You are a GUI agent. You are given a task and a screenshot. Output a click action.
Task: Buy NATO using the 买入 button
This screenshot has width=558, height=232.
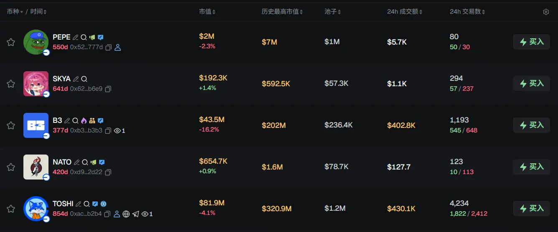[x=531, y=167]
